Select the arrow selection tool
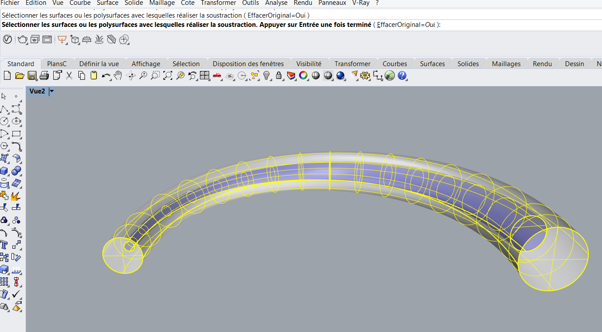The width and height of the screenshot is (602, 332). (4, 97)
